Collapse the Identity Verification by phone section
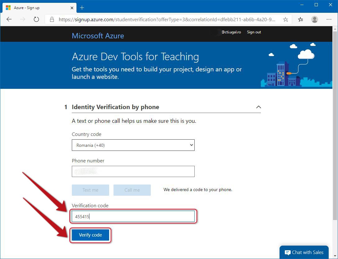The width and height of the screenshot is (338, 259). click(258, 107)
